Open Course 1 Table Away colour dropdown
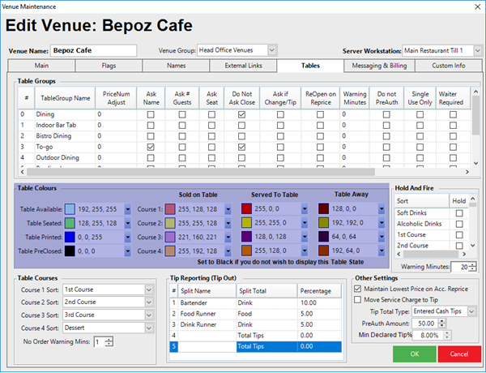Screen dimensions: 486x373 382,209
